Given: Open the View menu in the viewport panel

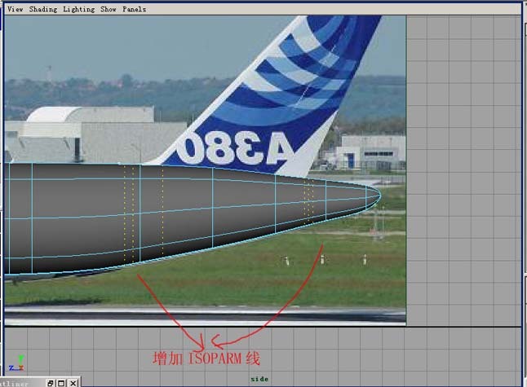Looking at the screenshot, I should pos(15,10).
